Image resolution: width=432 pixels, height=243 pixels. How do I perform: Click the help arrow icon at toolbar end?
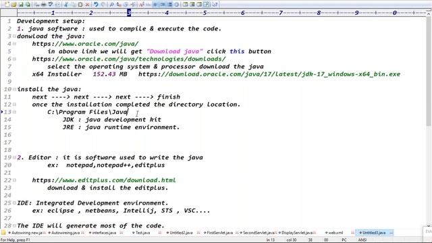215,5
